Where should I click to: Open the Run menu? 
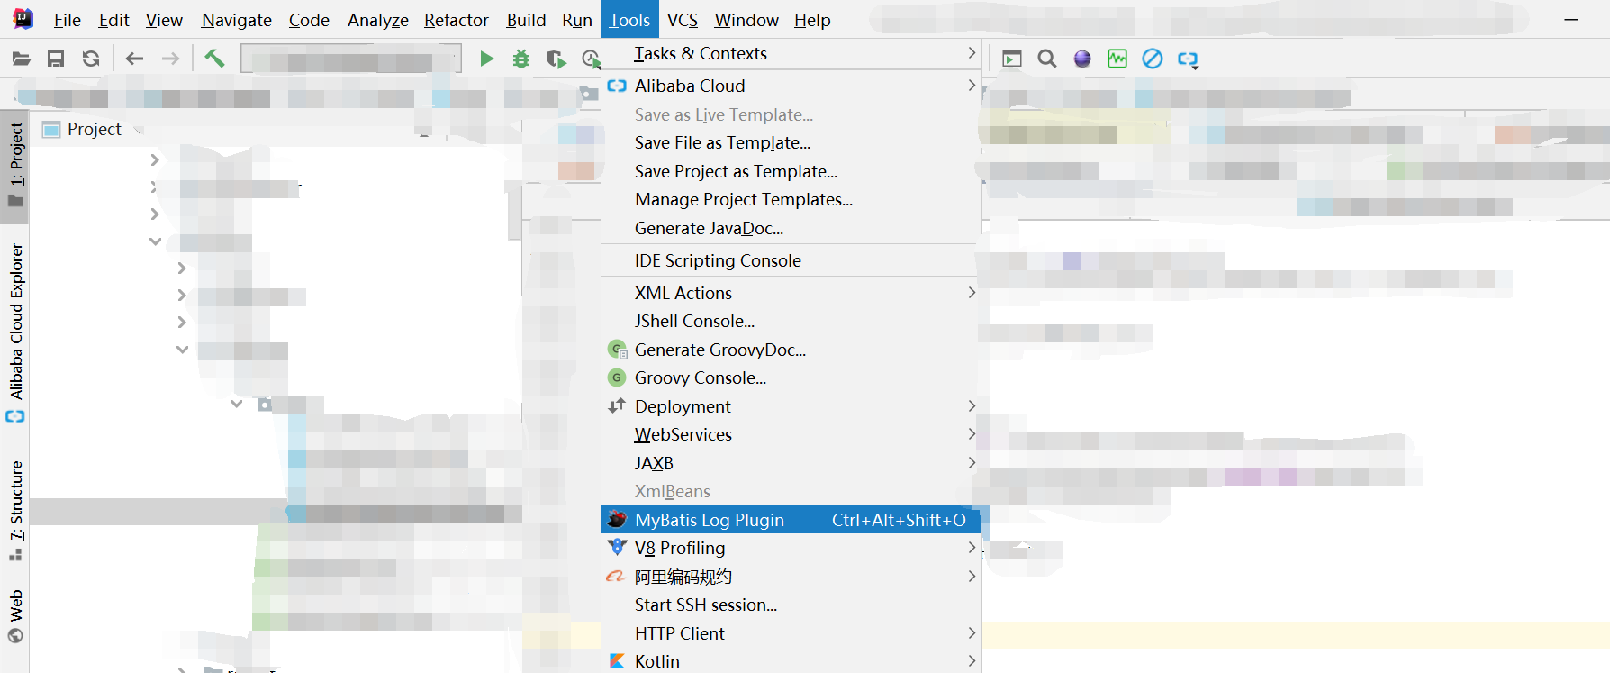[577, 20]
